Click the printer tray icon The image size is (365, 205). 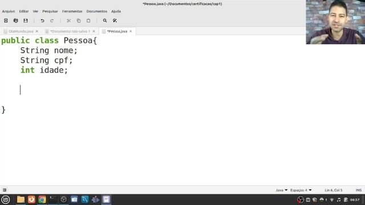pyautogui.click(x=322, y=200)
